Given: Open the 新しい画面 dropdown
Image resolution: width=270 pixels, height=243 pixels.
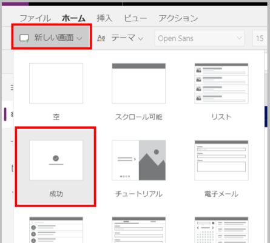Looking at the screenshot, I should [x=52, y=37].
